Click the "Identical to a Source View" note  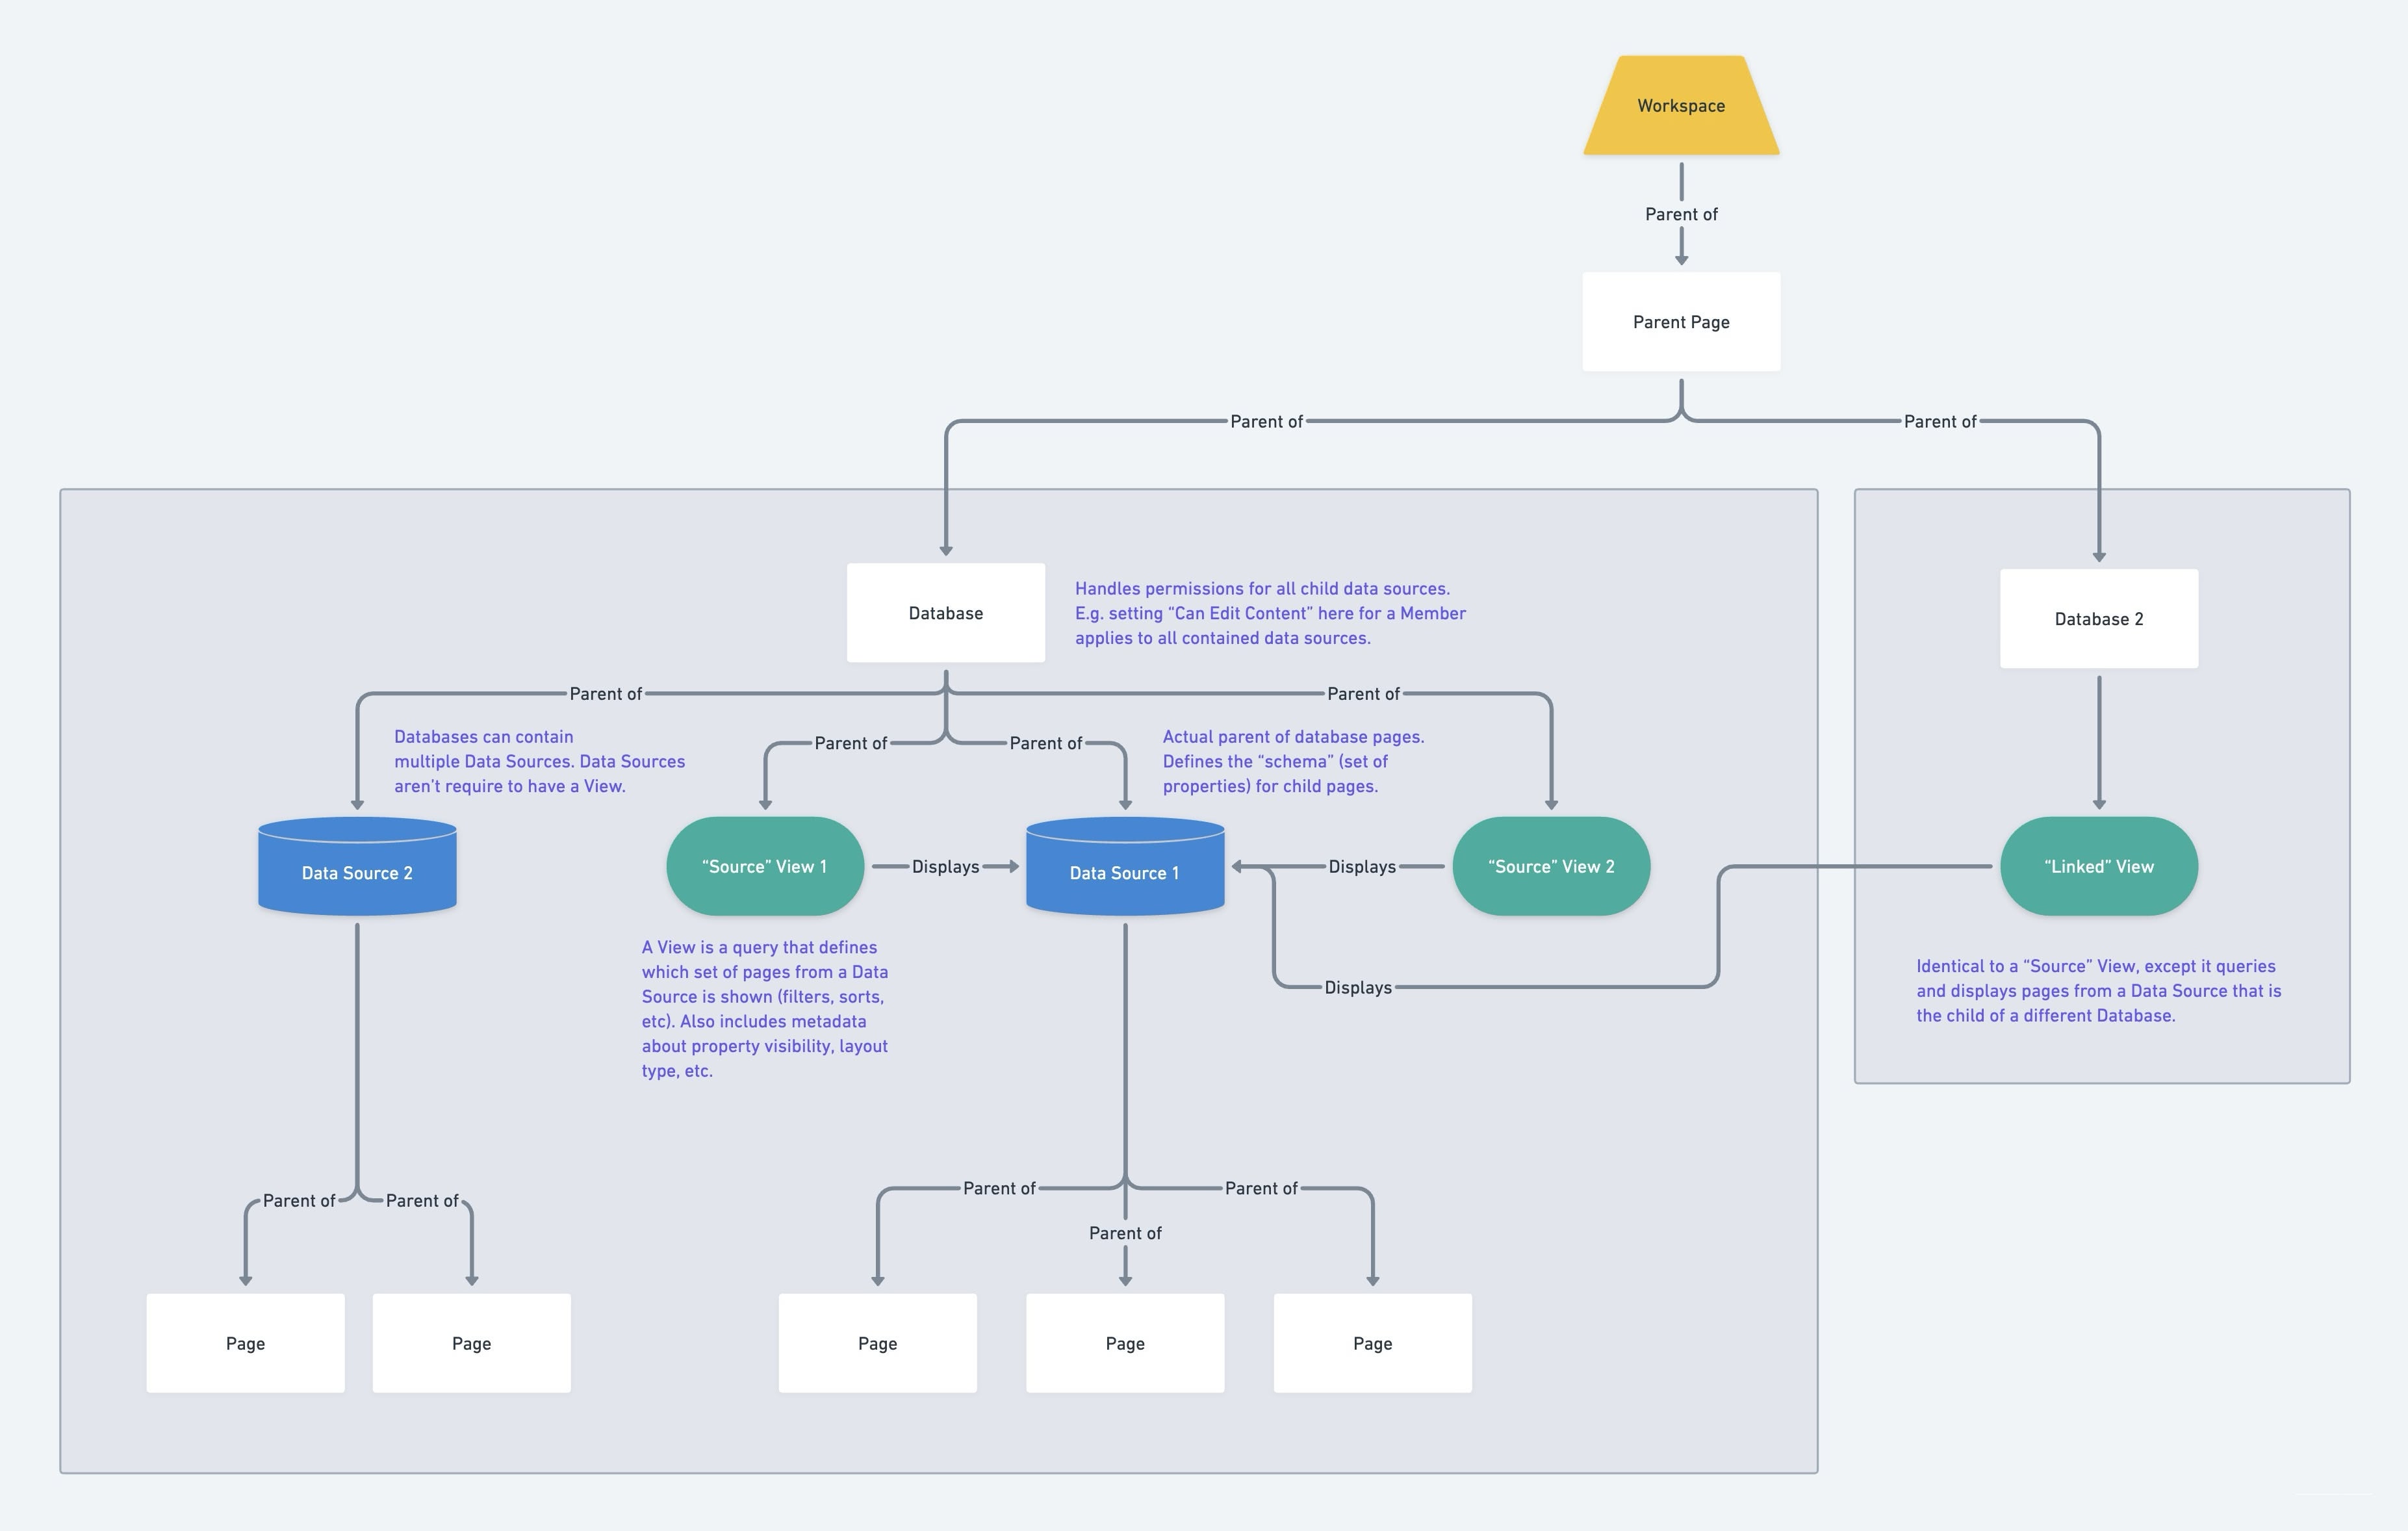[2098, 990]
